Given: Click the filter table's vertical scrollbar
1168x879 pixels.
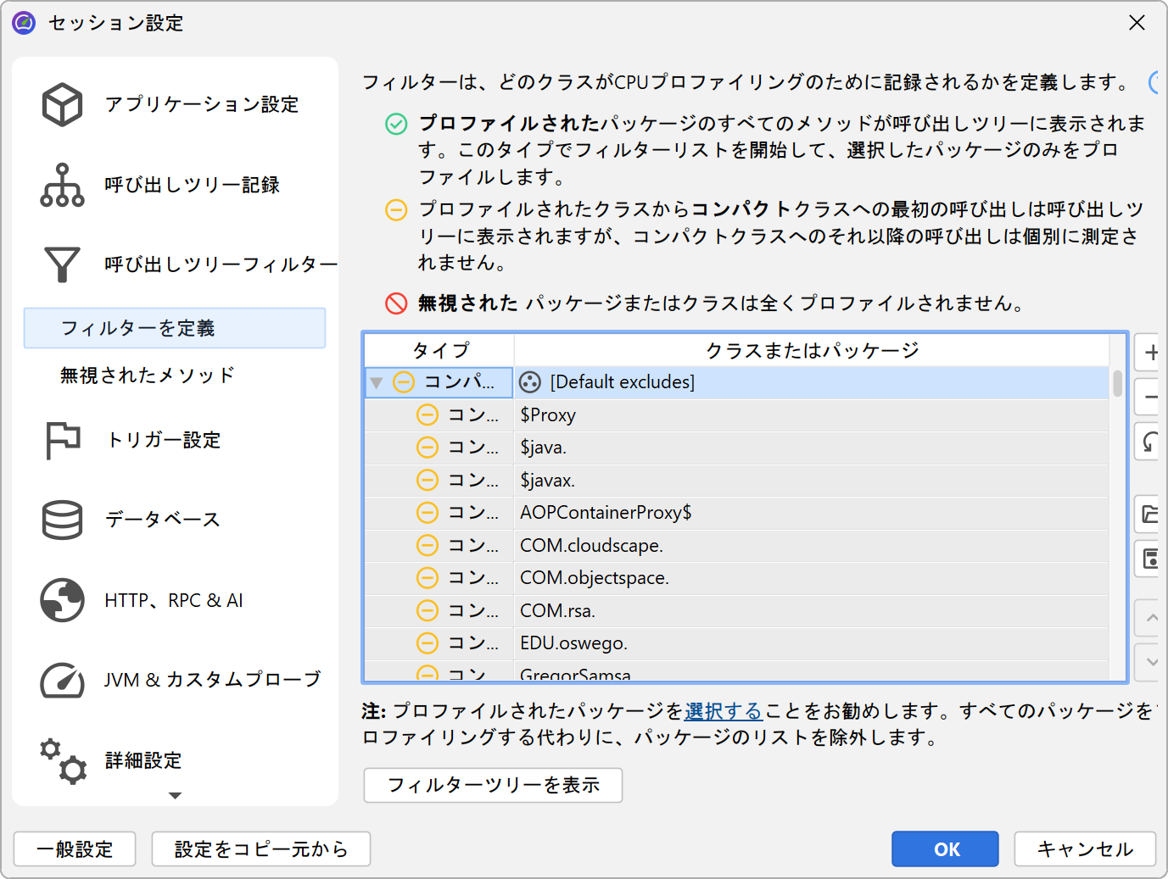Looking at the screenshot, I should click(x=1117, y=385).
